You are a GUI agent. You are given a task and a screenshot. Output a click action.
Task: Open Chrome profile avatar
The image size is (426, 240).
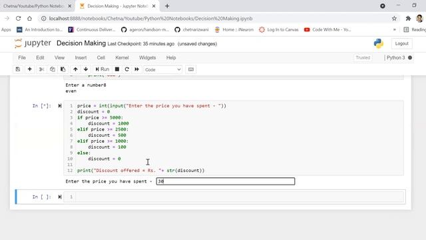click(419, 19)
